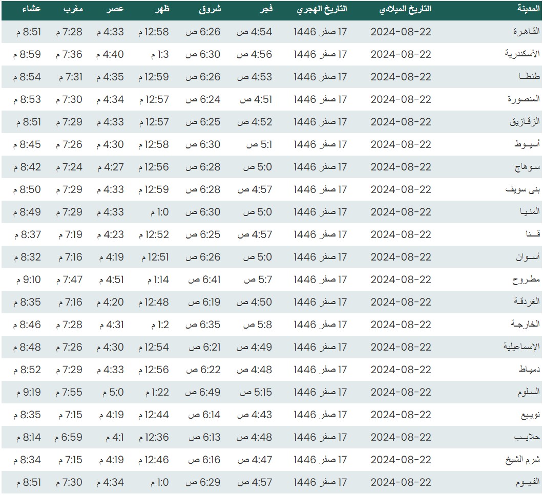Image resolution: width=543 pixels, height=495 pixels.
Task: Select the مغرب column header
Action: (73, 10)
